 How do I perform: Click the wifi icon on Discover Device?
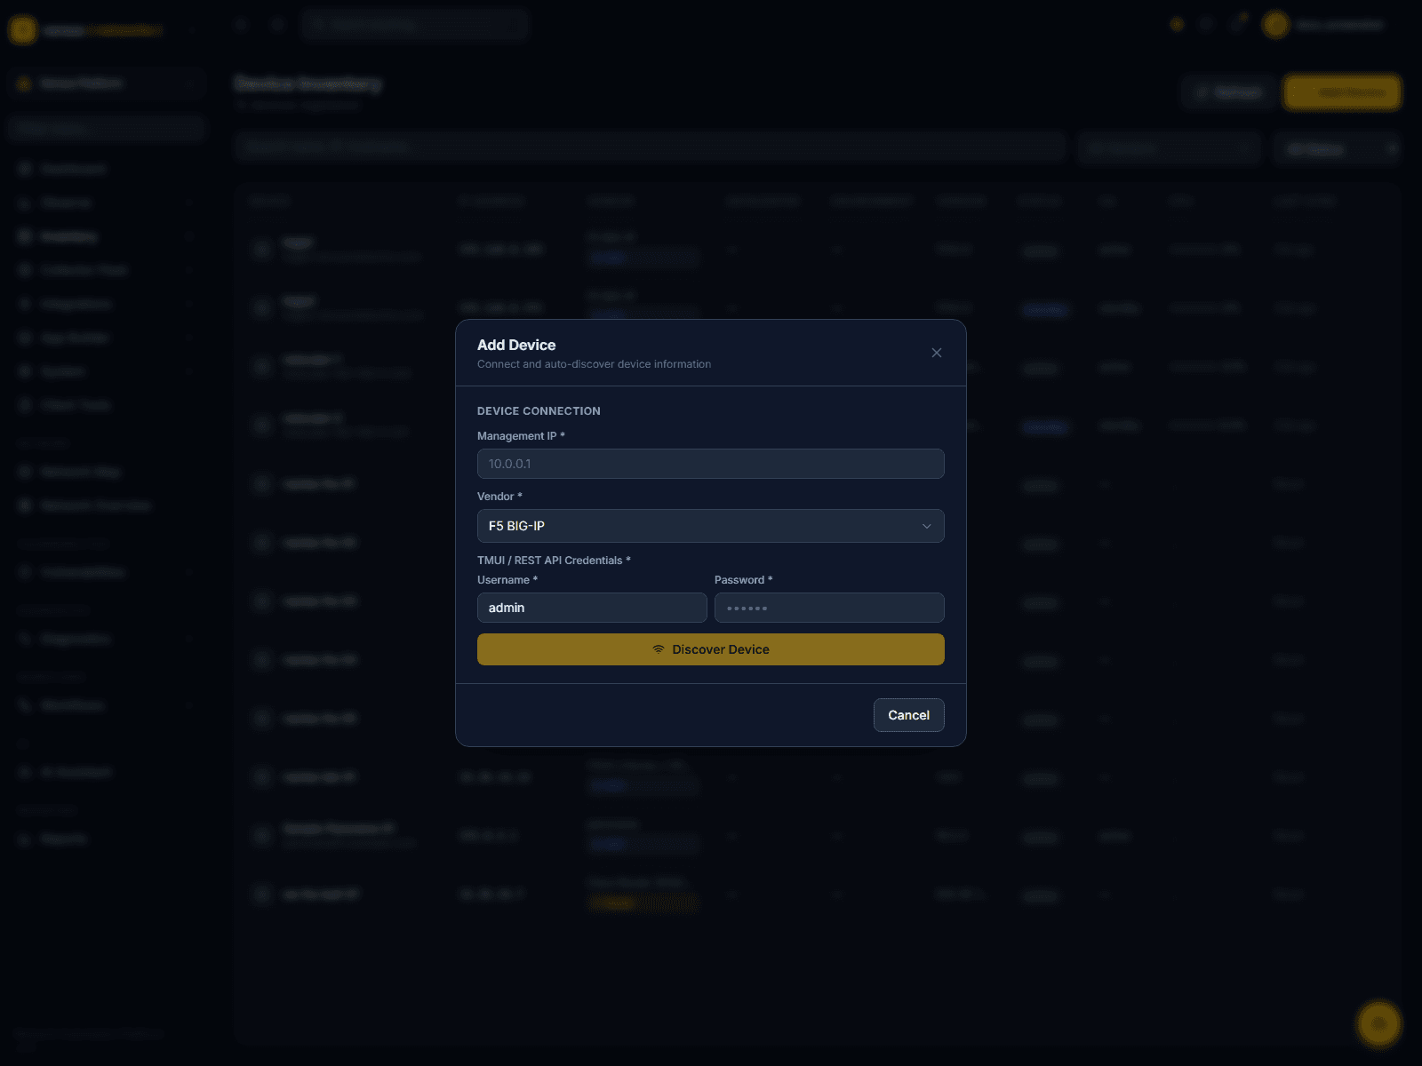click(x=659, y=649)
